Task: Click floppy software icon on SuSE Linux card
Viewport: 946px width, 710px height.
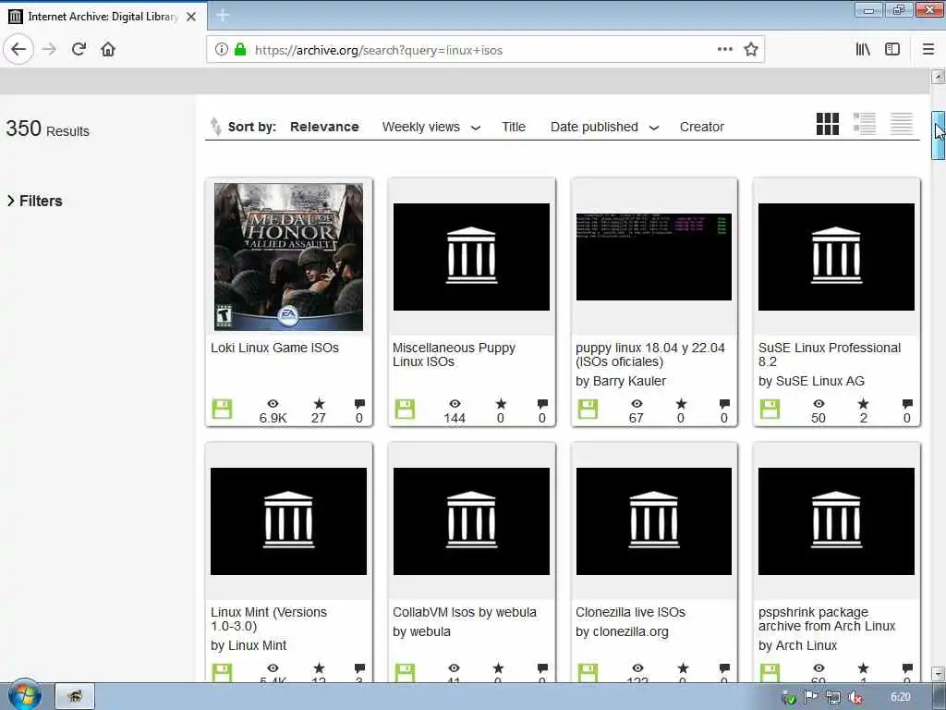Action: pyautogui.click(x=770, y=409)
